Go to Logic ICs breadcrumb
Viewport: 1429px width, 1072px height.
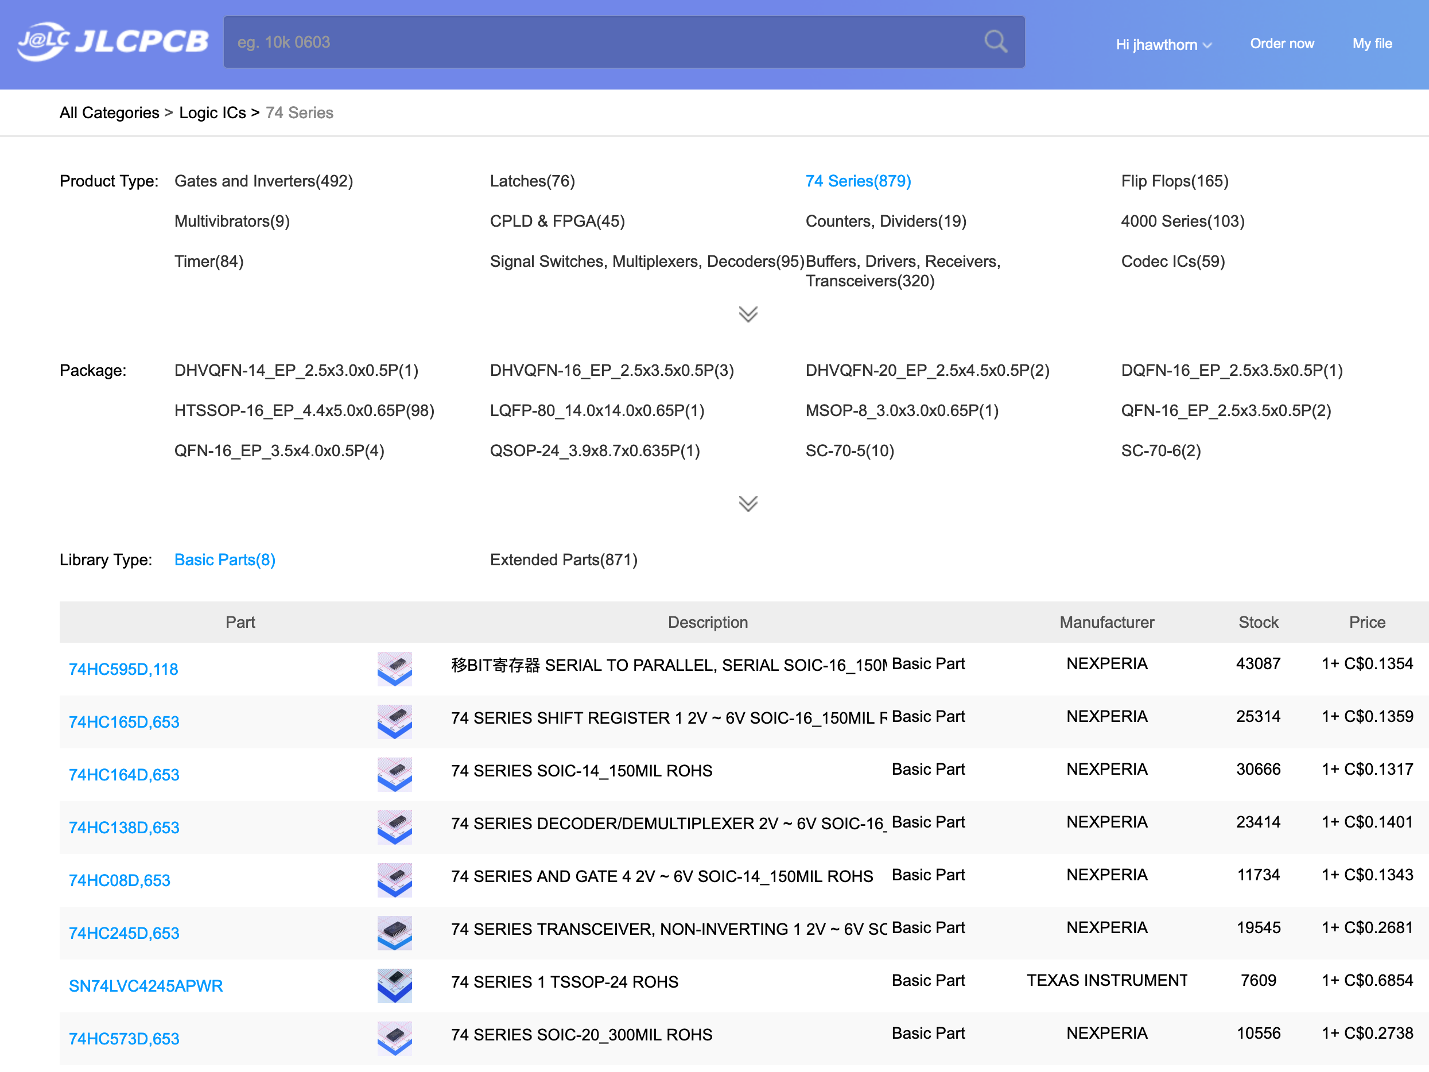point(212,112)
